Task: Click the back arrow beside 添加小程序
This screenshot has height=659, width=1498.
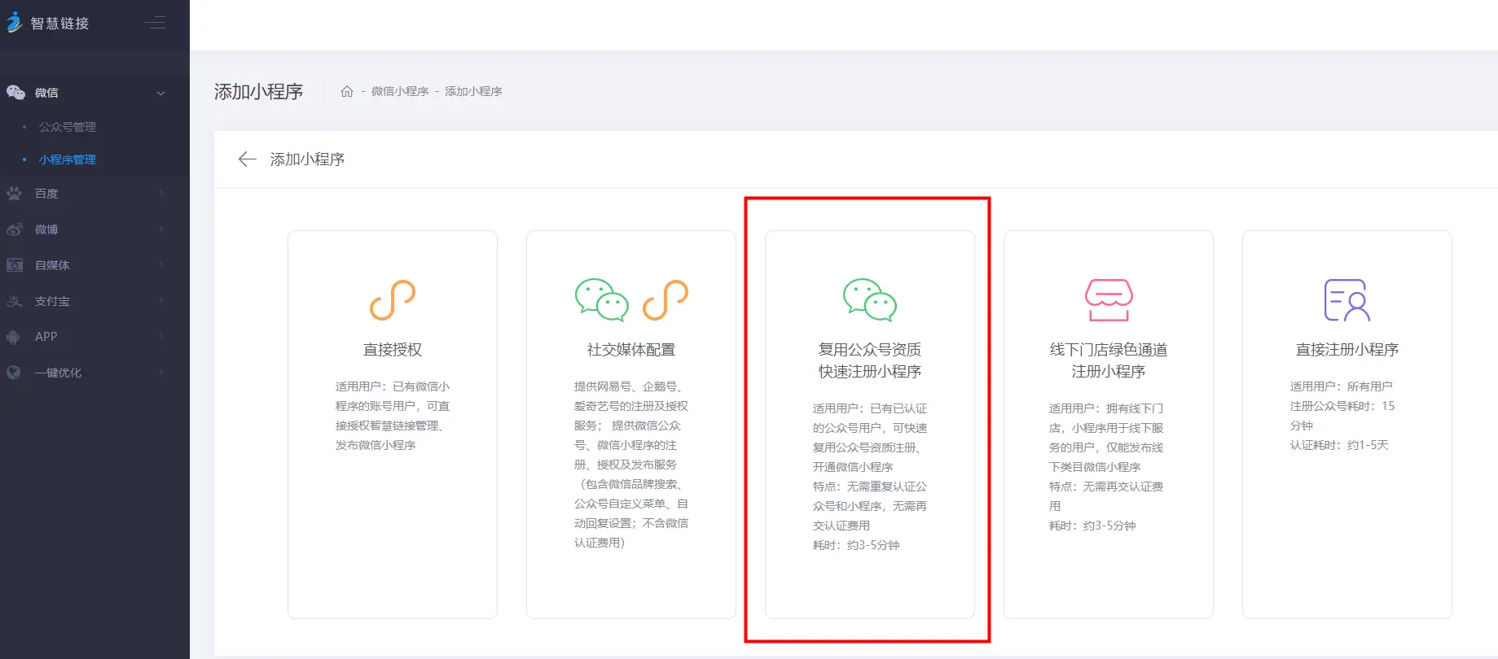Action: (247, 159)
